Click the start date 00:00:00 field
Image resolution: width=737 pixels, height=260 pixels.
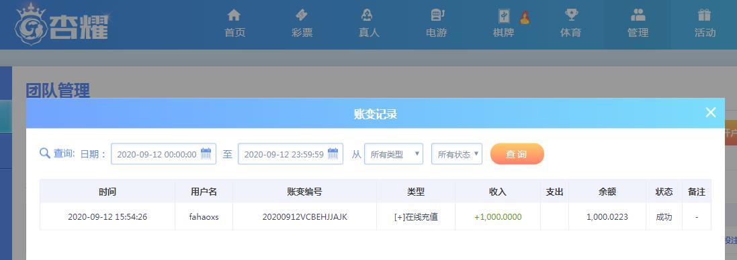(x=163, y=153)
